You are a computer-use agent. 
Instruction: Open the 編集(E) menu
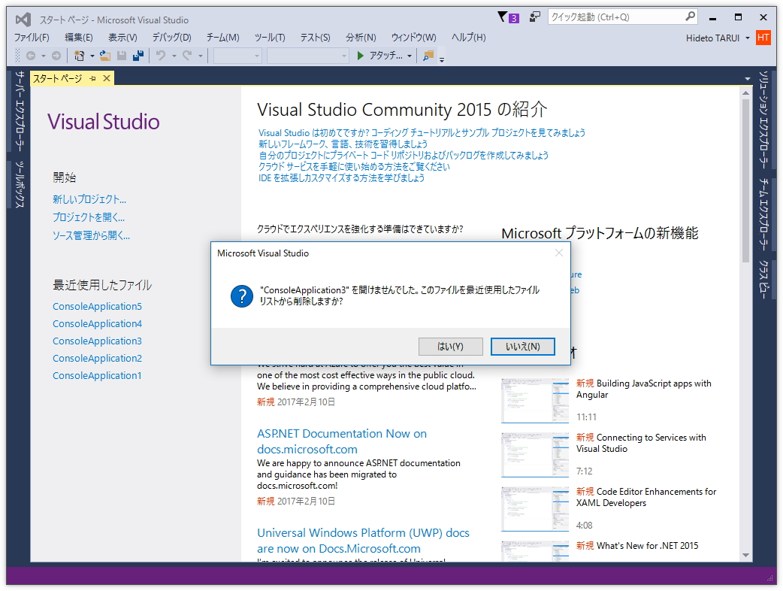(x=79, y=38)
